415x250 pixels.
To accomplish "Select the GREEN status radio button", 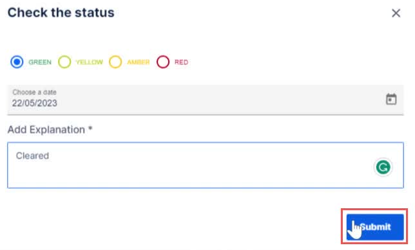I will (17, 62).
